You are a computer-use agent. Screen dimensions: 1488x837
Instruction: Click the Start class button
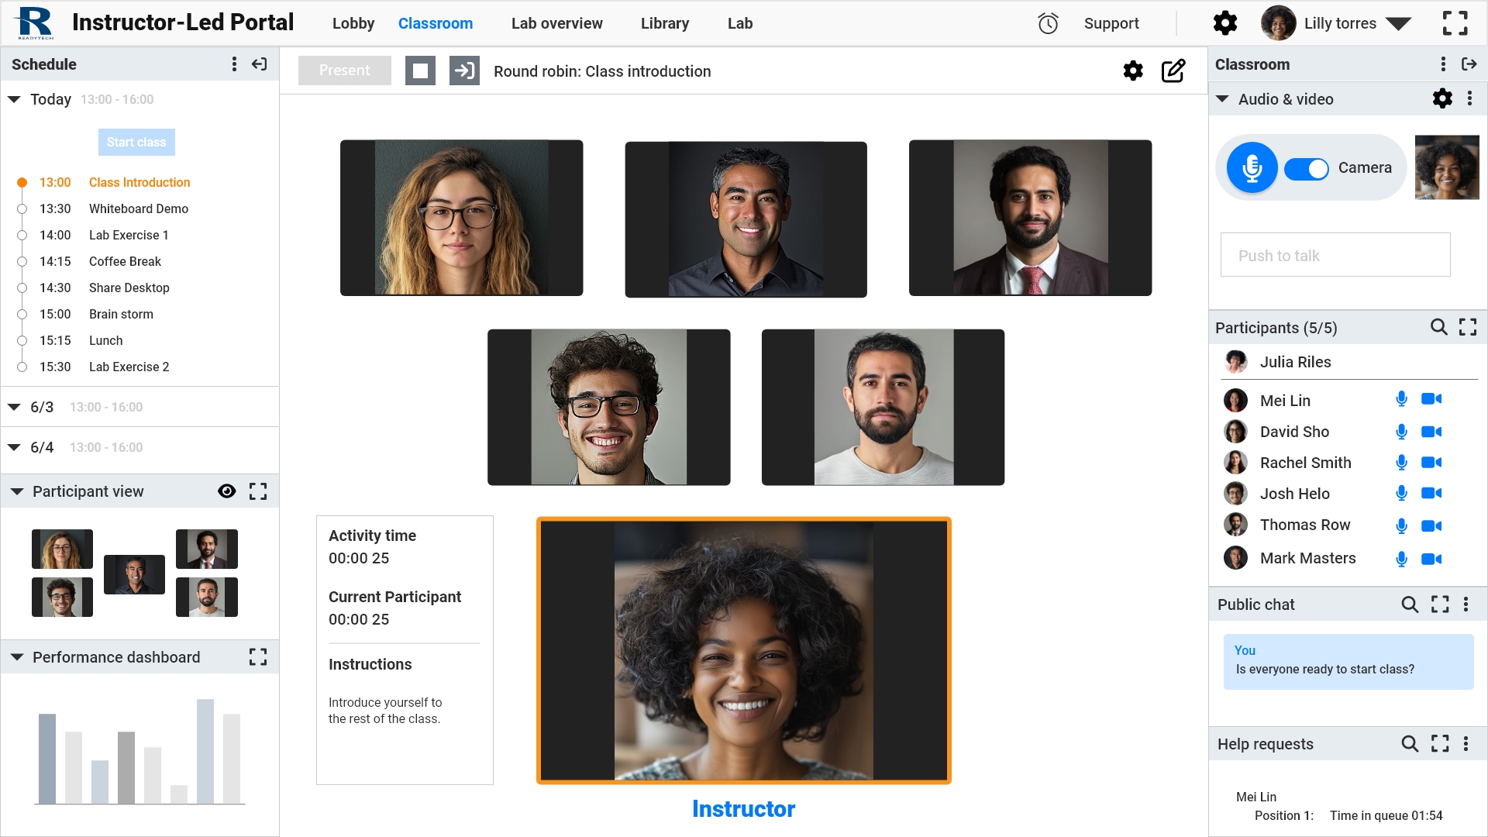[136, 142]
